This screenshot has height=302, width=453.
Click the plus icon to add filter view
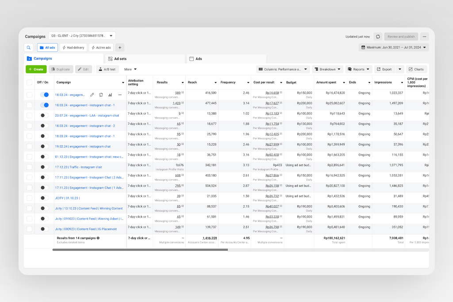(x=120, y=48)
